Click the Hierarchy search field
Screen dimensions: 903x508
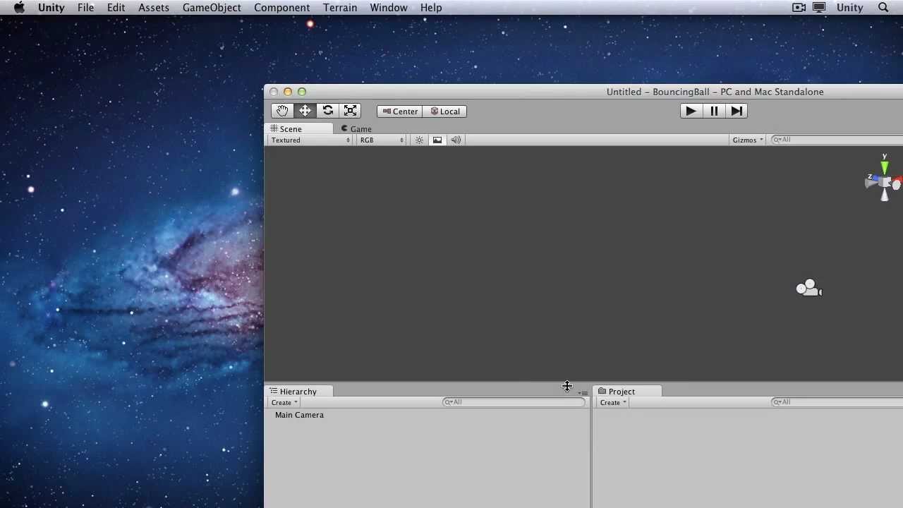514,402
